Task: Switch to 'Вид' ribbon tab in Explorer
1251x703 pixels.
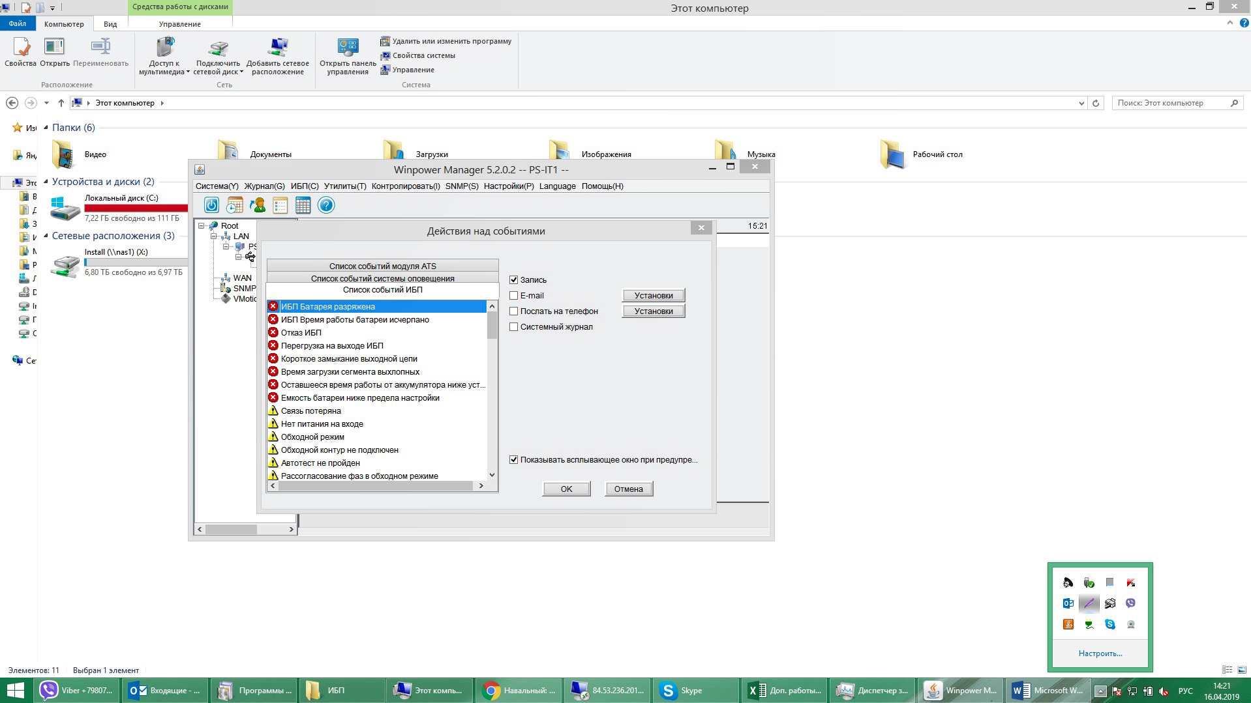Action: (110, 24)
